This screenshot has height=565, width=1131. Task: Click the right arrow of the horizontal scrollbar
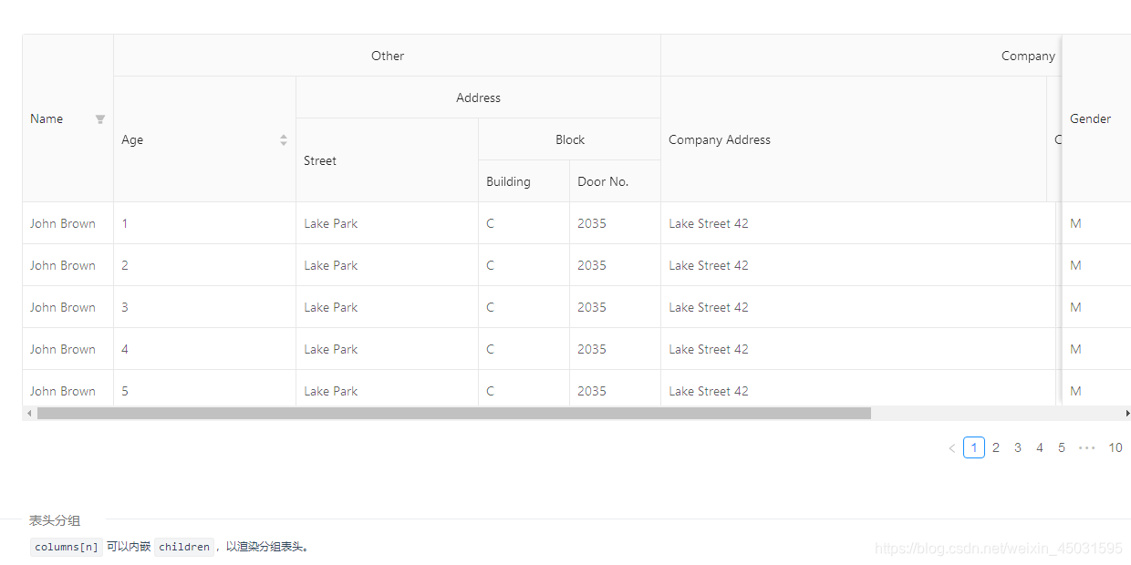(x=1126, y=413)
